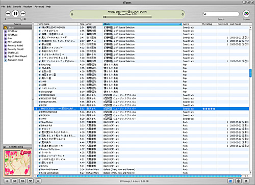Open the Browse eye icon

point(246,14)
